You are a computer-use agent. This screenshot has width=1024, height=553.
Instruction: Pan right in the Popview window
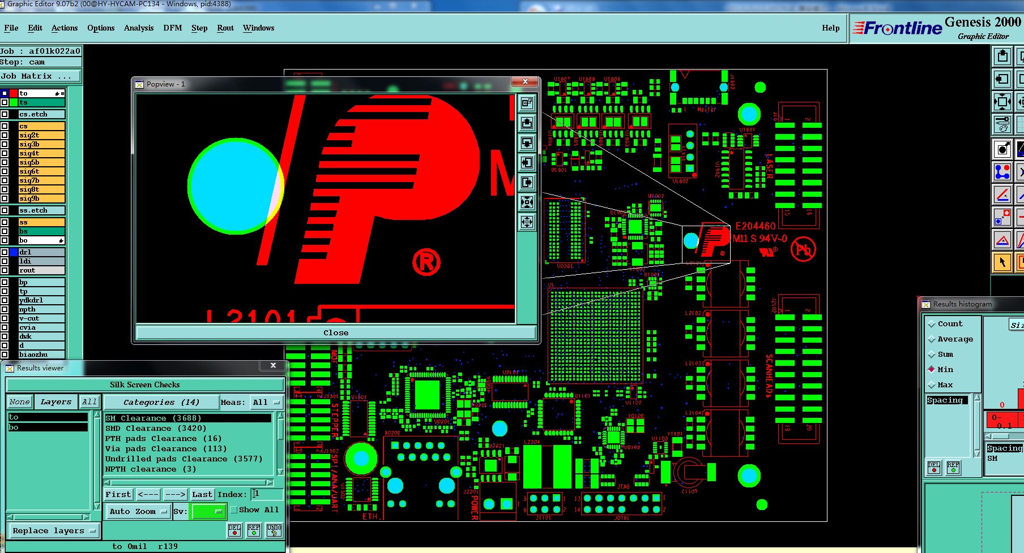[527, 182]
